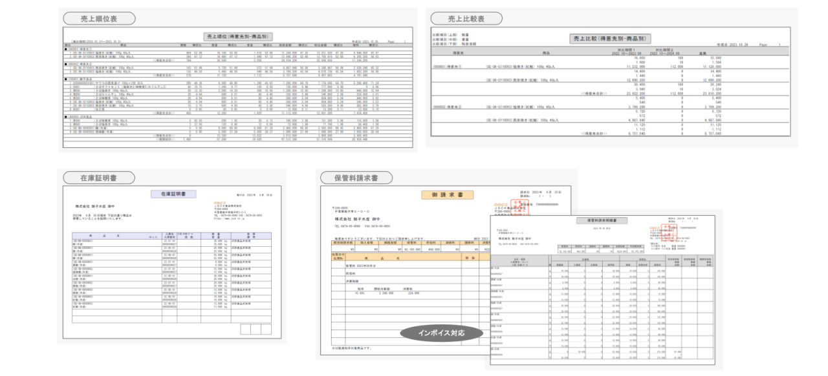
Task: Click the インボイス対応 oval badge
Action: 442,333
